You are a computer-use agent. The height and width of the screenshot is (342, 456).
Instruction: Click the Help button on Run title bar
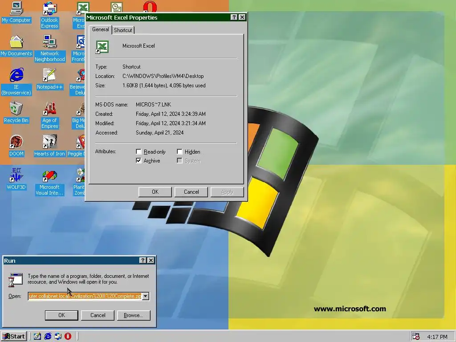pyautogui.click(x=143, y=260)
